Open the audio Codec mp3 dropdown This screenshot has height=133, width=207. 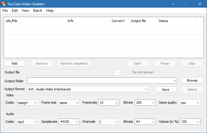coord(27,122)
